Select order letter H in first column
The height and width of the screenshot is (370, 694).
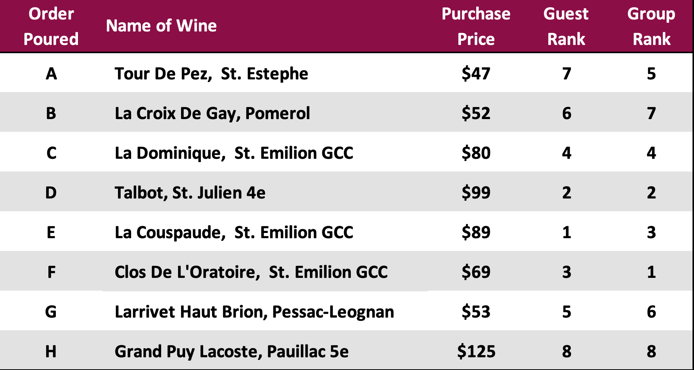51,351
